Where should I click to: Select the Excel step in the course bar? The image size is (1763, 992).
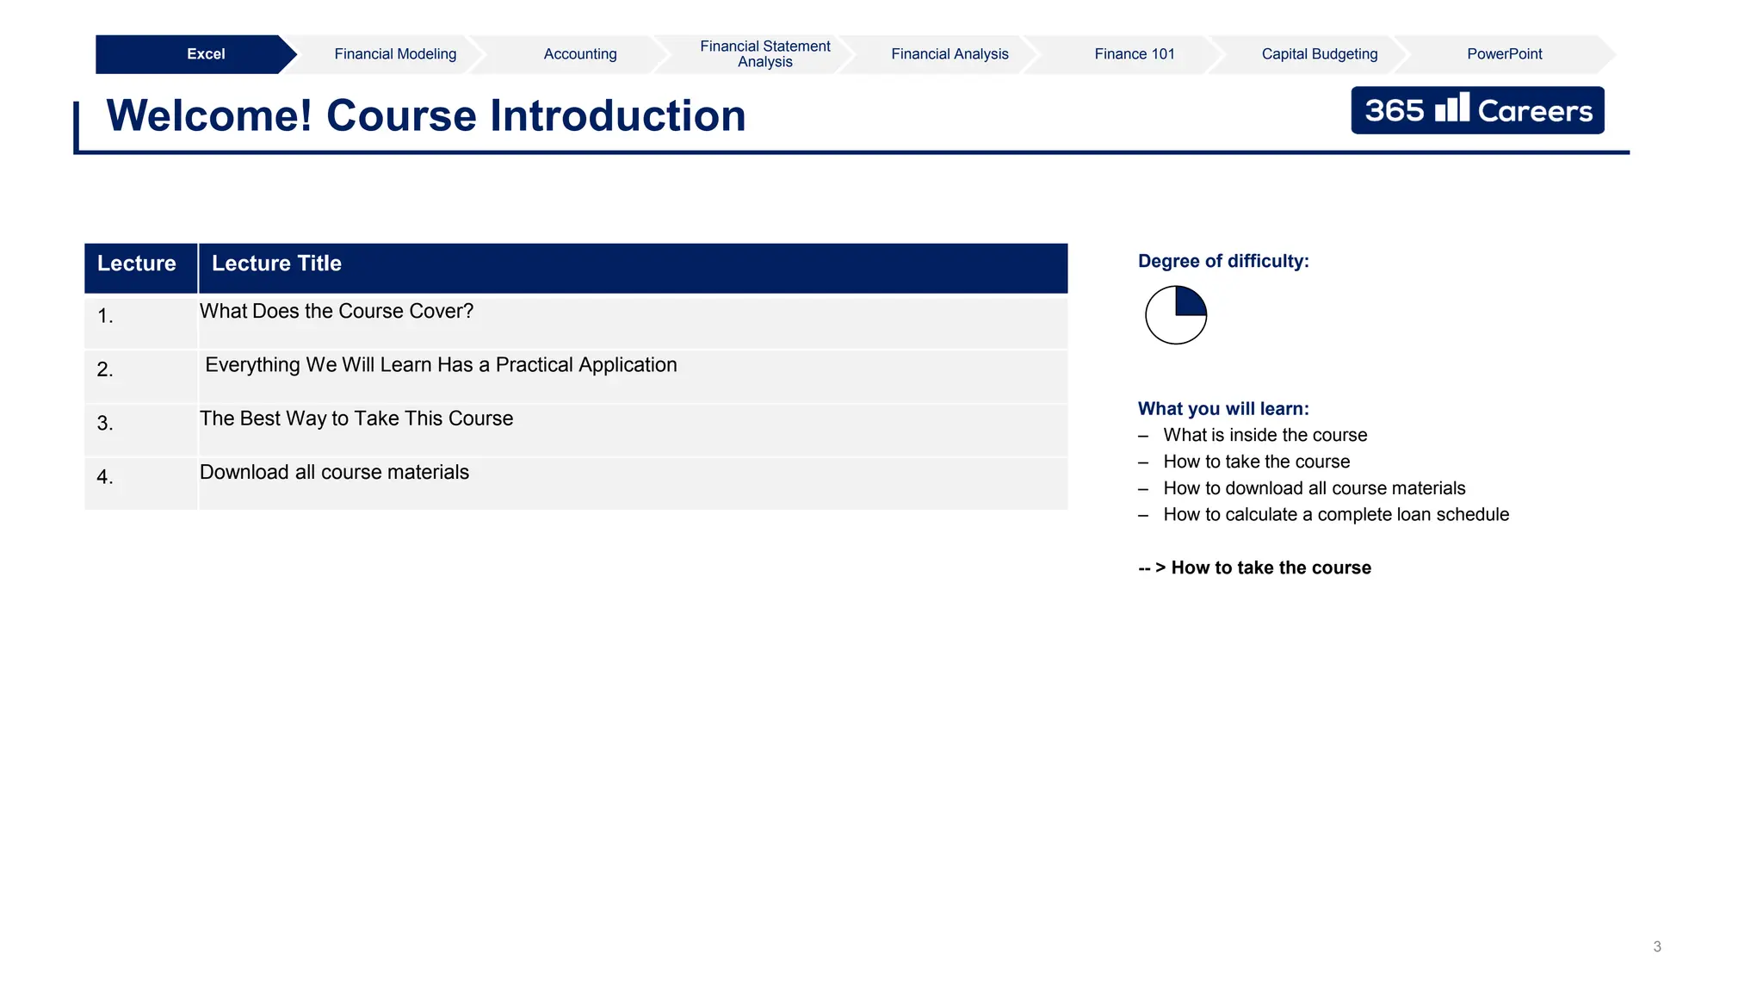[196, 54]
